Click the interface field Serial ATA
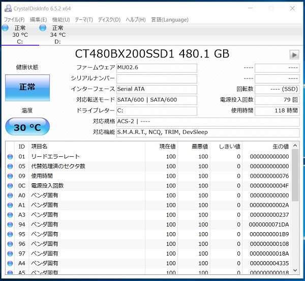Screen dimensions: 305x281 click(x=157, y=90)
